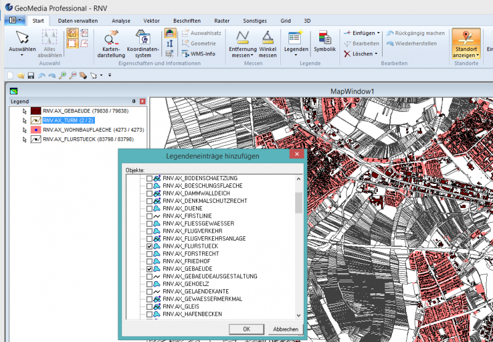Expand the Legenden dropdown
Viewport: 493px width, 342px height.
(296, 54)
